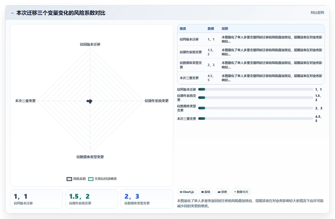Open the 1.5, 2 仅操作系统变更 data card
The image size is (335, 219).
tap(92, 199)
